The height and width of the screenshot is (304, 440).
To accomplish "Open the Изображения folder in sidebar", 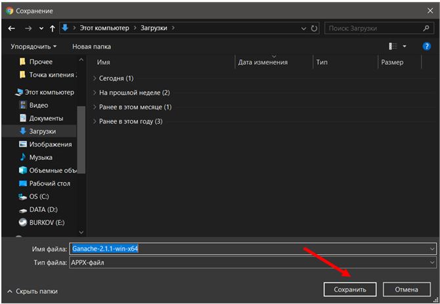I will click(50, 144).
